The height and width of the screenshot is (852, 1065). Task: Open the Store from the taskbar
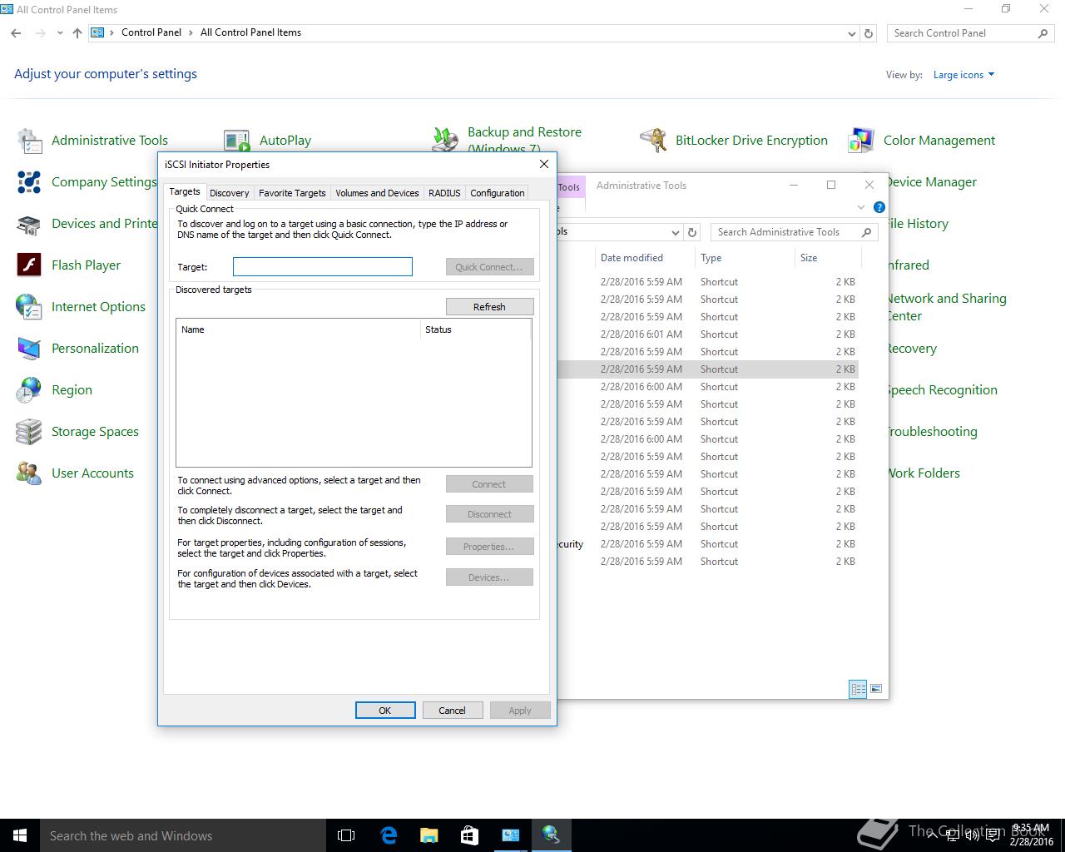click(x=469, y=835)
